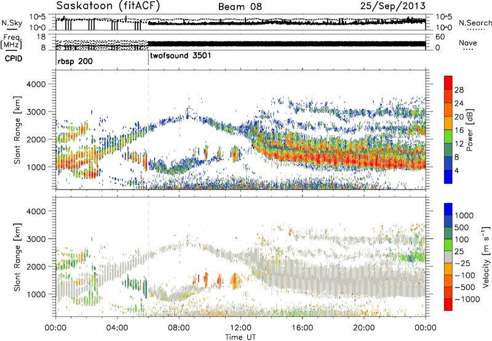
Task: Click the gray segment of Velocity color bar
Action: point(448,257)
